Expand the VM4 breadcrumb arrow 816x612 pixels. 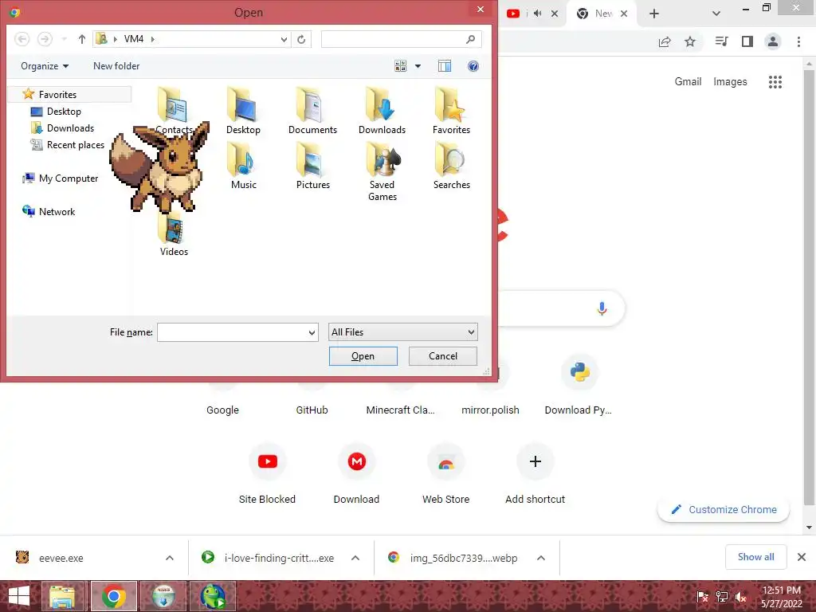152,39
